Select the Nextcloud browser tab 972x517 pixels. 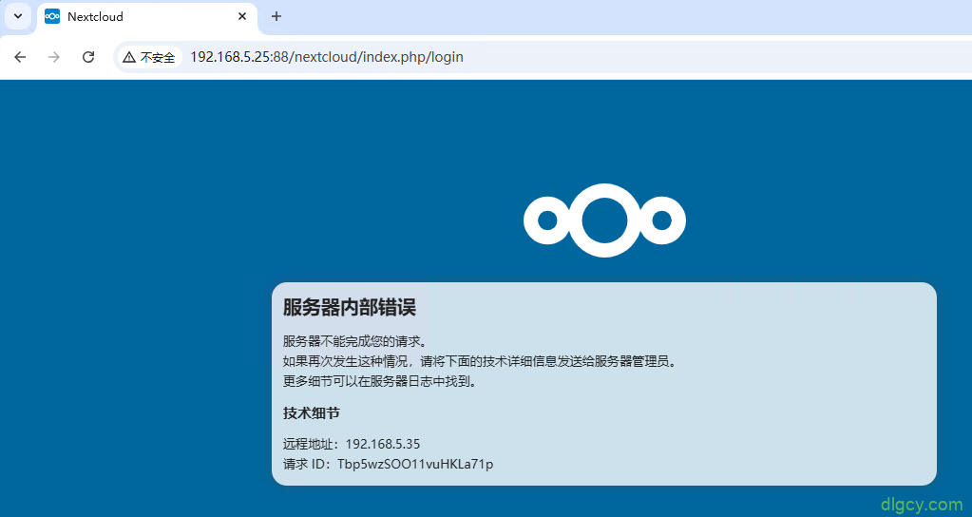(x=147, y=17)
